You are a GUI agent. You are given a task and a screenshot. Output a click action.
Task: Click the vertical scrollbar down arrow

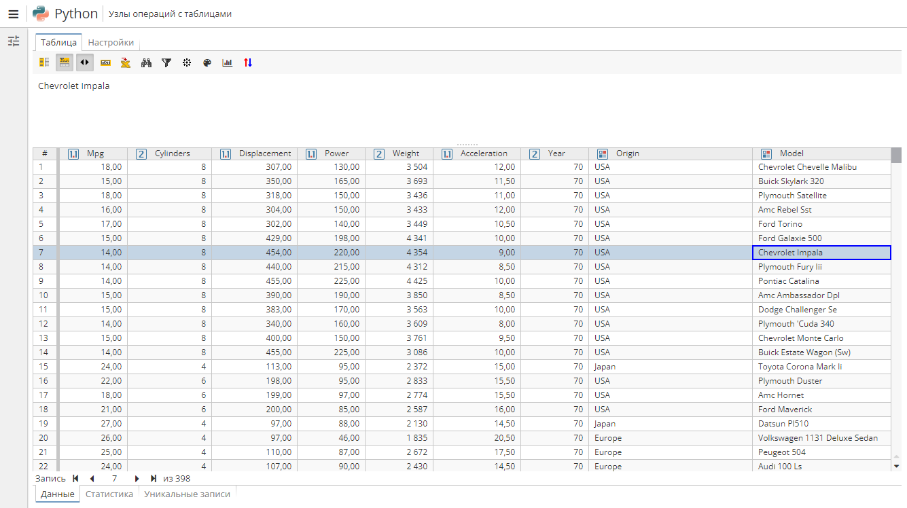click(896, 466)
